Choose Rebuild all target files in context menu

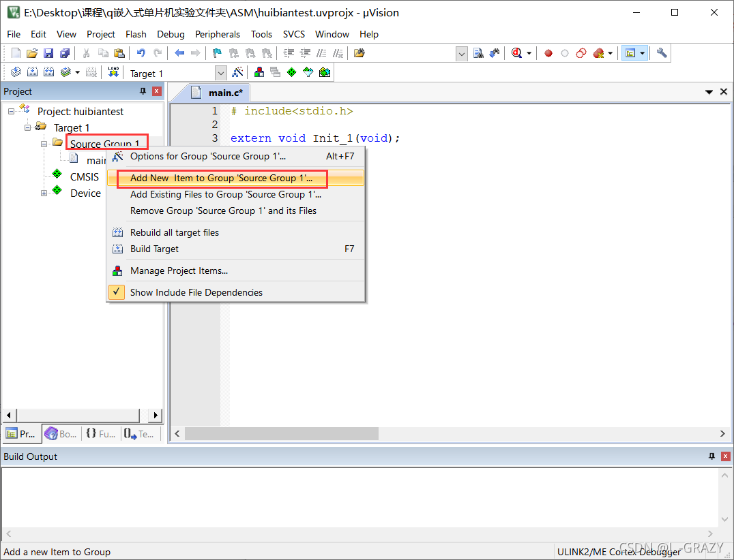(x=236, y=232)
